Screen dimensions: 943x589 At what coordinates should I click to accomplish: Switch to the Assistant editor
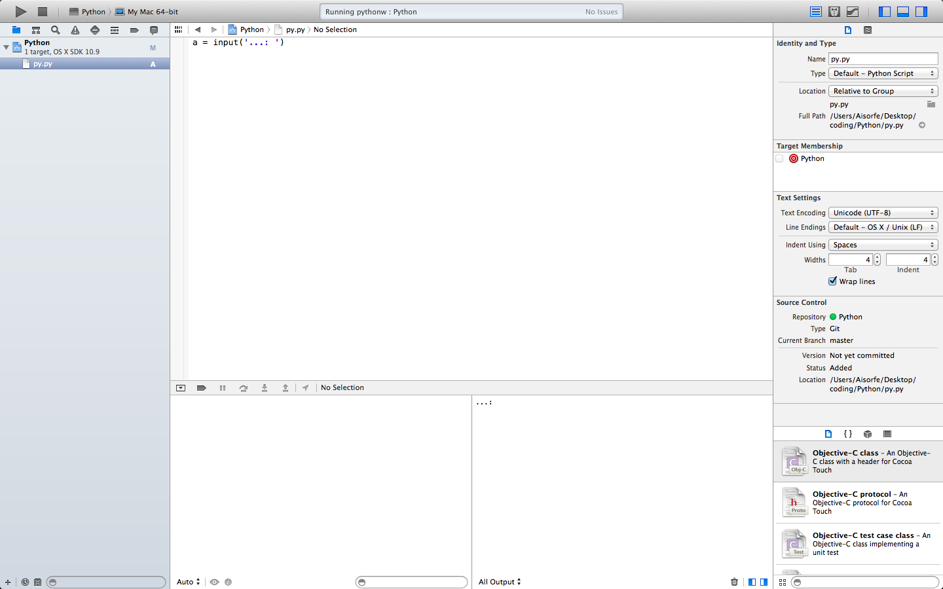834,11
